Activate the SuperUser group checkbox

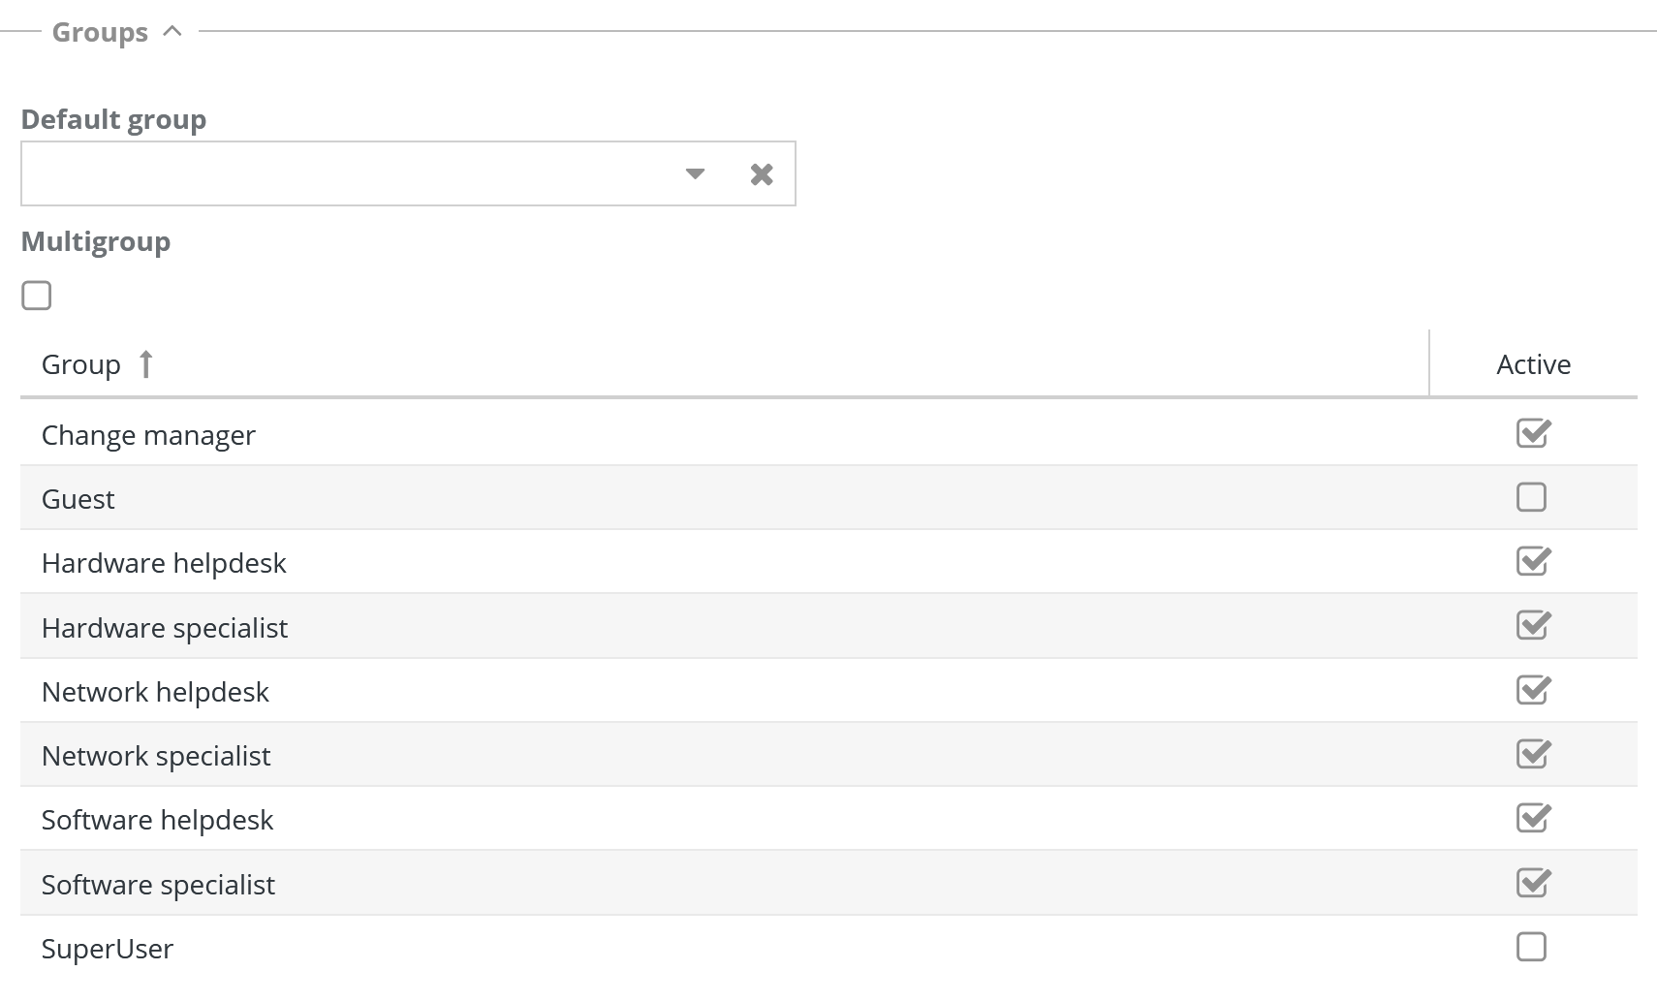point(1531,947)
